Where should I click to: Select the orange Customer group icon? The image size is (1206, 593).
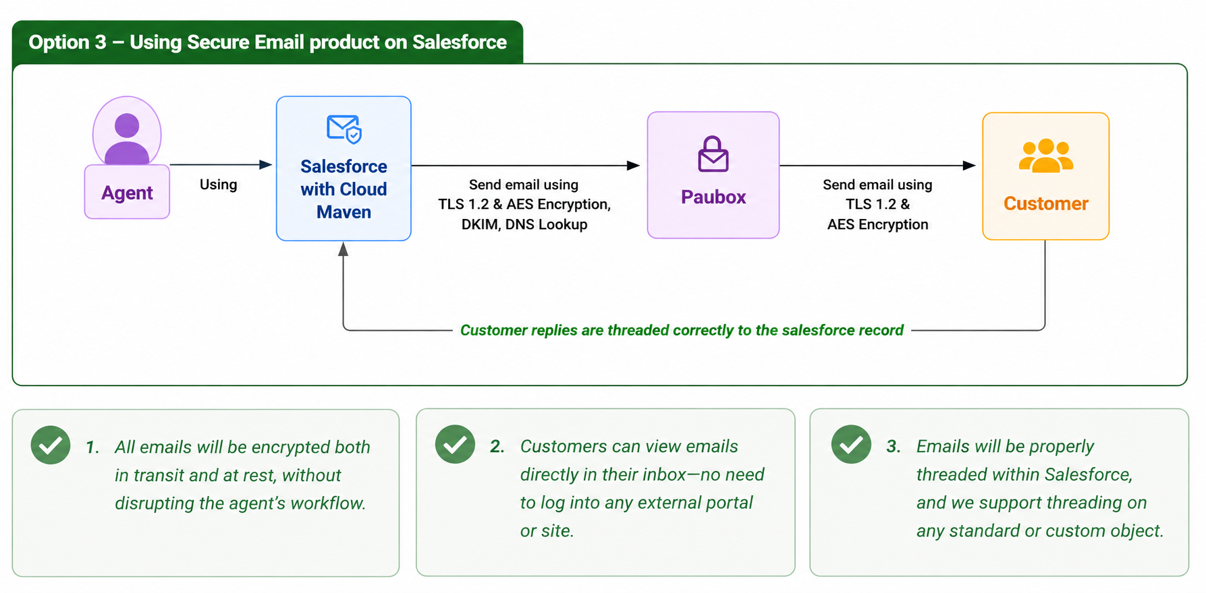1045,156
